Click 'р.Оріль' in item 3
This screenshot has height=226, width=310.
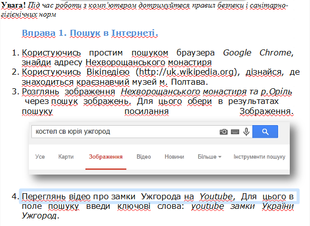277,92
